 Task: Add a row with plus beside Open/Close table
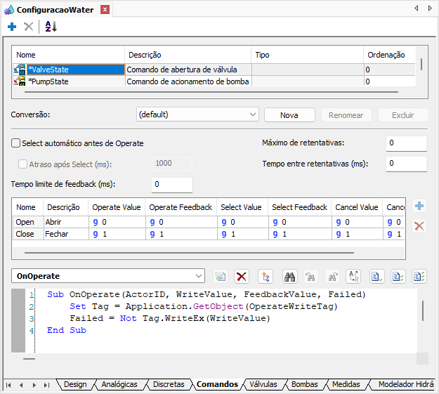click(419, 206)
